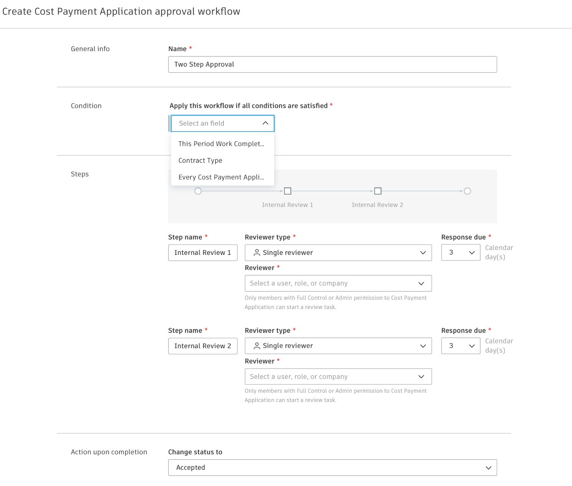Screen dimensions: 572x486
Task: Click the Internal Review 1 label in the diagram
Action: pyautogui.click(x=288, y=205)
